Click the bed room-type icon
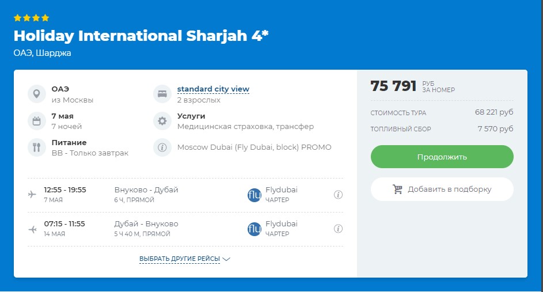The width and height of the screenshot is (543, 292). pyautogui.click(x=162, y=94)
